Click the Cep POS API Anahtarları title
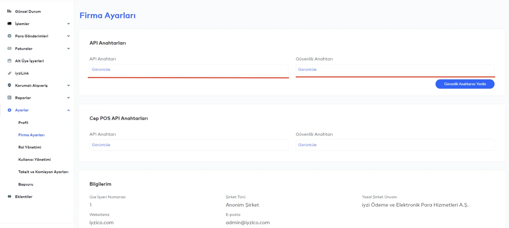This screenshot has width=509, height=228. 119,118
